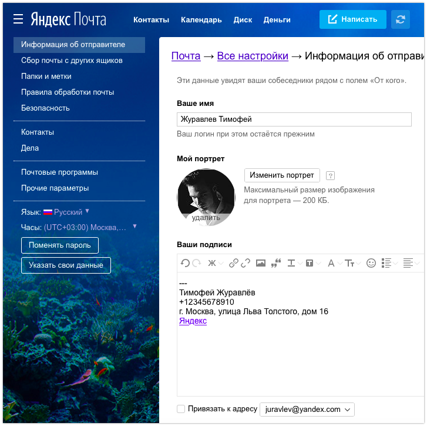This screenshot has width=427, height=426.
Task: Click the Тимофей Журавлёв line in signature
Action: coord(217,292)
